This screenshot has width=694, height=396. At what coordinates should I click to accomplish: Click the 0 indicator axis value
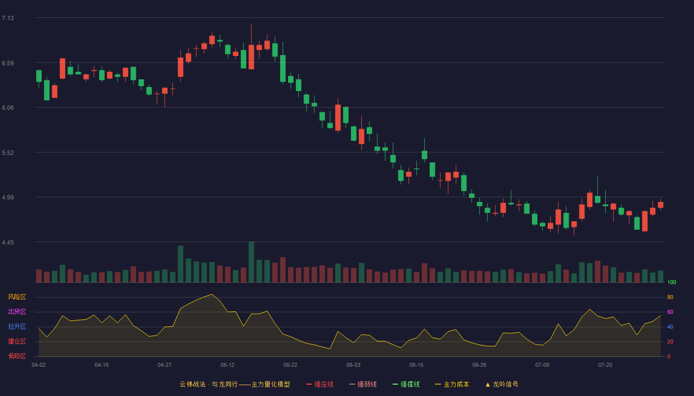click(669, 357)
